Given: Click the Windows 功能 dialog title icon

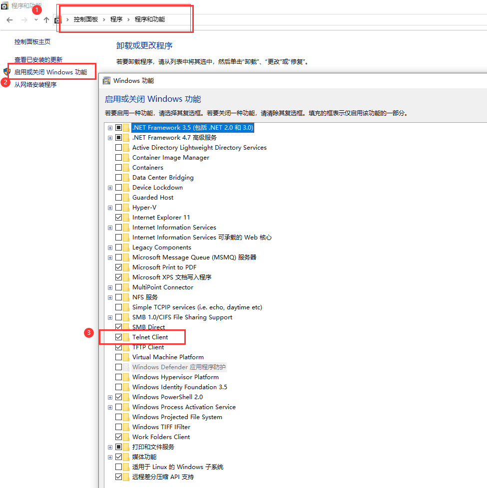Looking at the screenshot, I should (x=106, y=81).
